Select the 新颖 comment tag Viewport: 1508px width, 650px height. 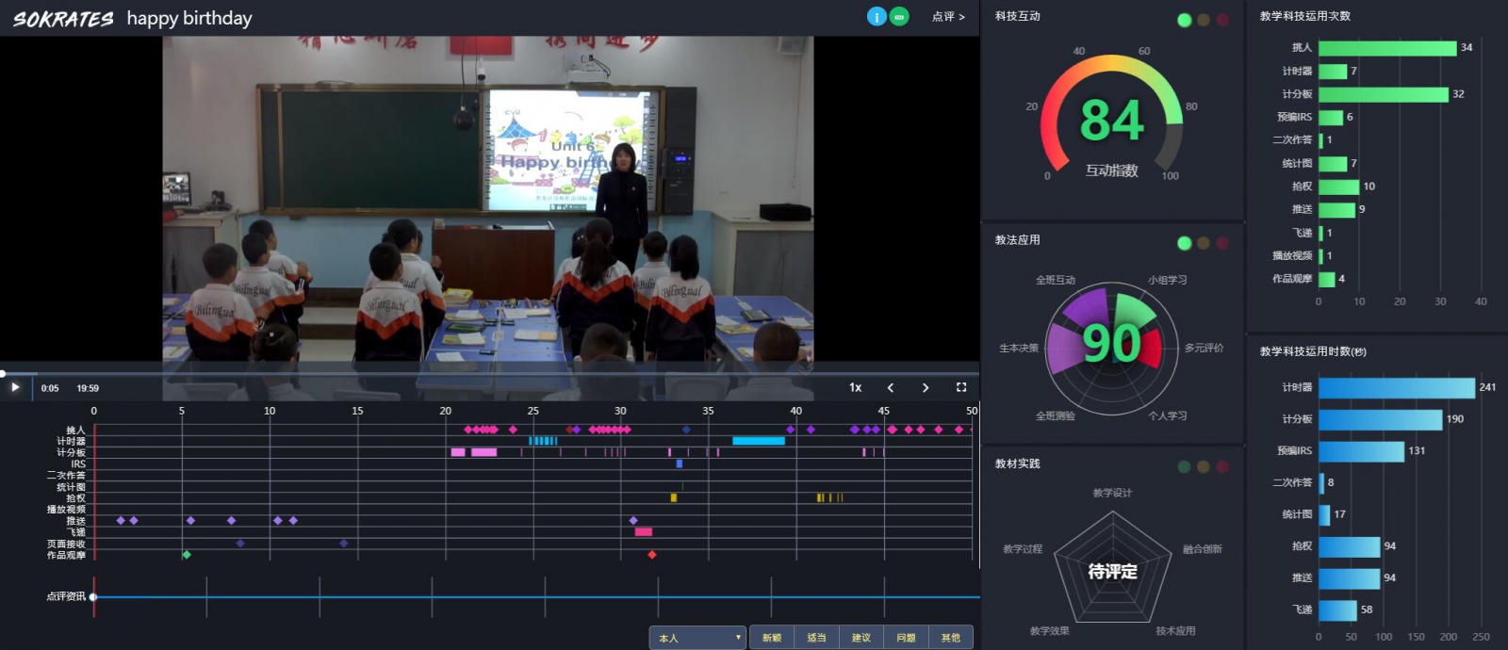[772, 638]
